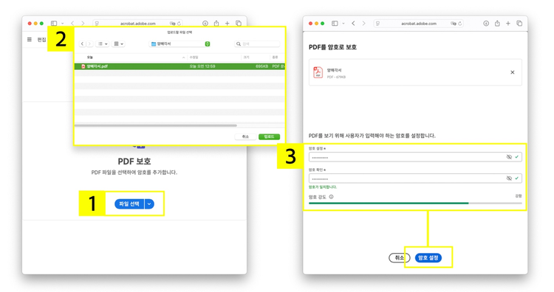The width and height of the screenshot is (554, 292).
Task: Click the PDF file icon in upload card
Action: (x=318, y=72)
